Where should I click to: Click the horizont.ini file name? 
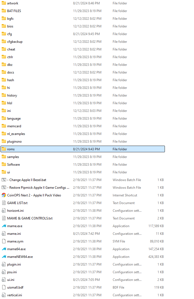pyautogui.click(x=15, y=210)
